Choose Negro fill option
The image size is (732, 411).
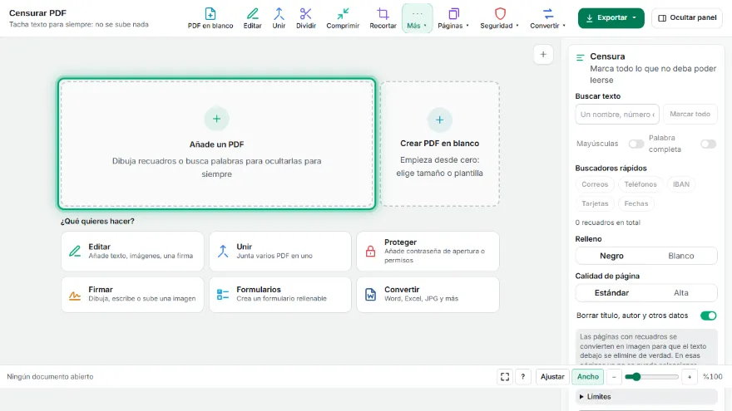(x=611, y=256)
